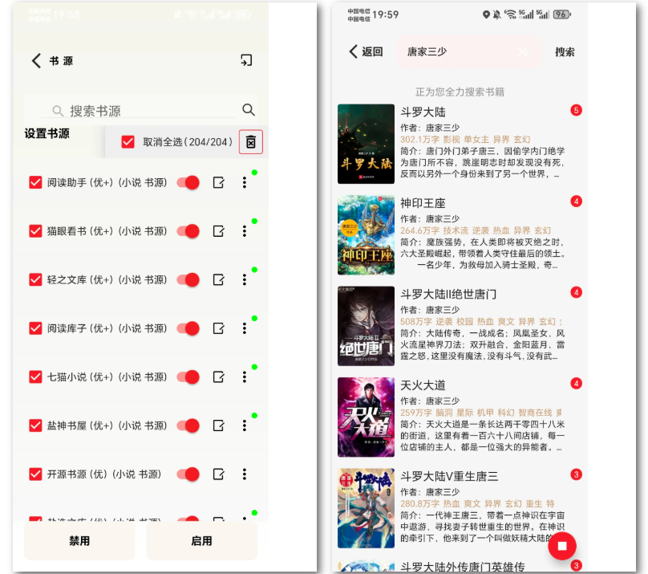The image size is (648, 574).
Task: Edit the 阅读库子 source
Action: [219, 328]
